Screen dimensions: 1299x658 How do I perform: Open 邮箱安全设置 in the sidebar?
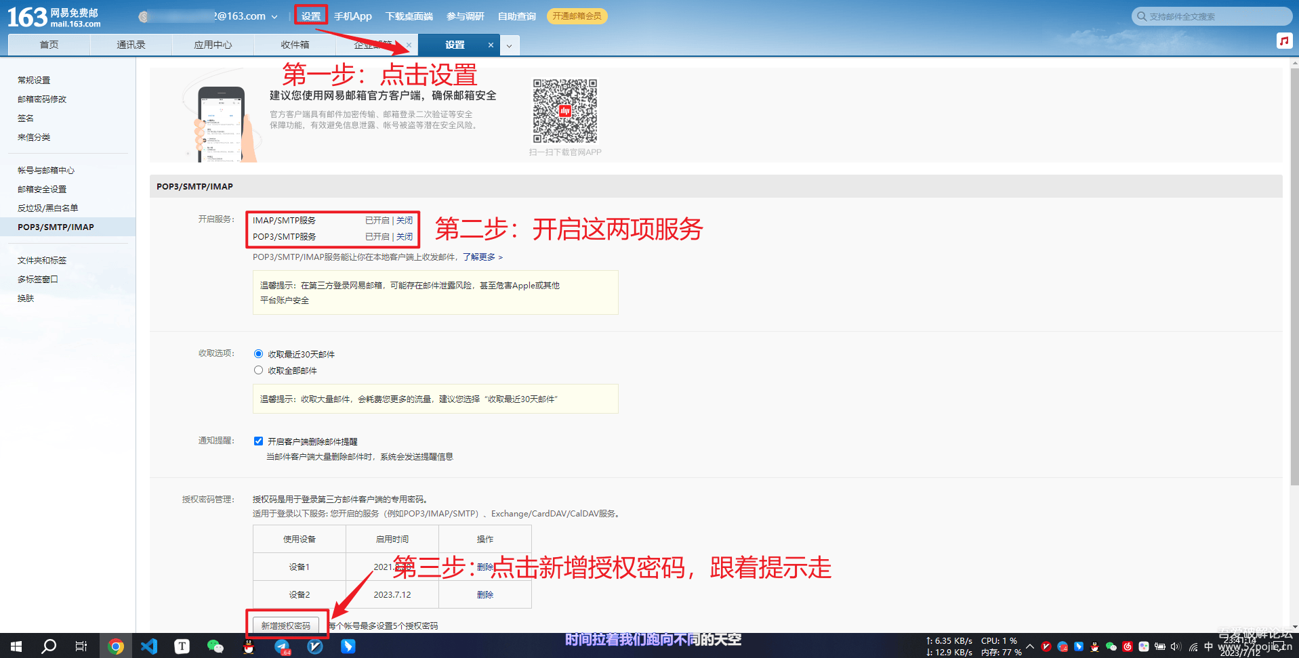42,189
